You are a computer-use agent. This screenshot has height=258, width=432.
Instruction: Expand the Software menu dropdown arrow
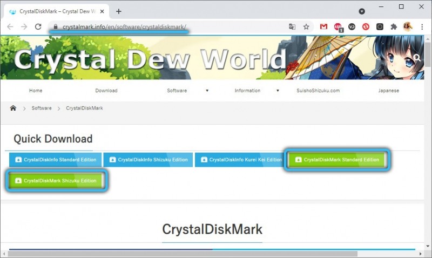coord(207,91)
